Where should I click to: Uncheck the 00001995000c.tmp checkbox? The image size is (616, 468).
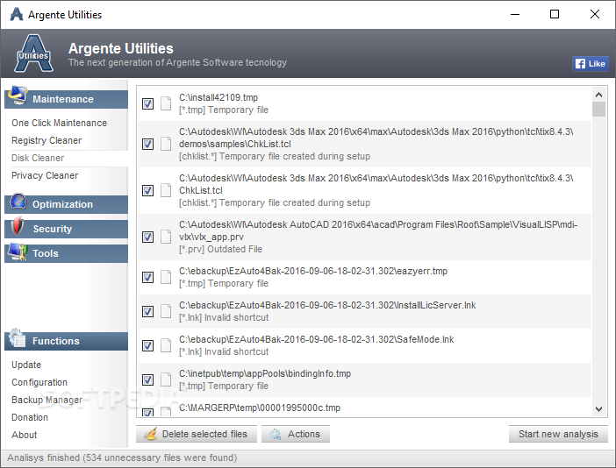point(147,412)
